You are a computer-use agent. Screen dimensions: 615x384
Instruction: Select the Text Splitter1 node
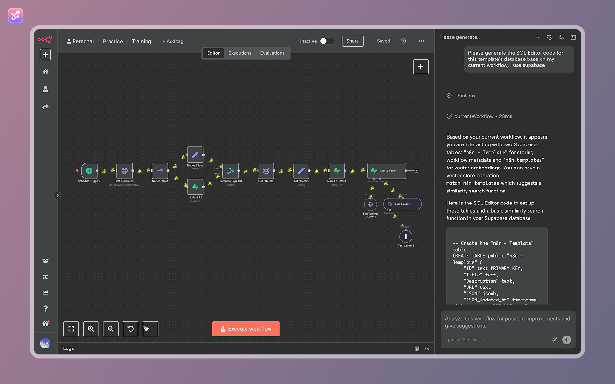[x=406, y=236]
